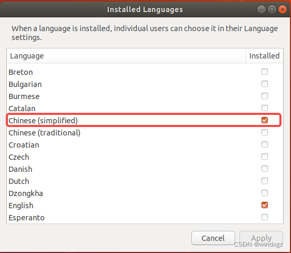Uncheck the English installed checkbox
291x253 pixels.
(x=265, y=205)
